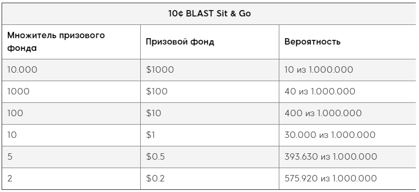
Task: Click the "10¢ BLAST Sit & Go" table title
Action: coord(209,14)
